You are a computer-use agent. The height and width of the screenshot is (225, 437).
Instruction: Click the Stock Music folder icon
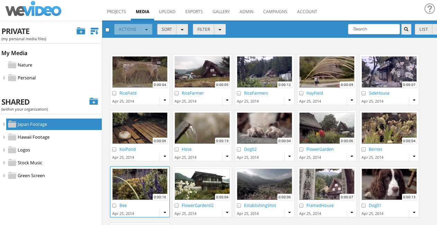(x=12, y=163)
